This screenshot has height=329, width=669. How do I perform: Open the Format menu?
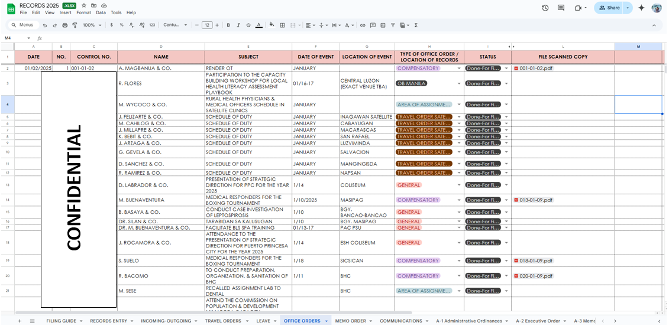(x=83, y=12)
